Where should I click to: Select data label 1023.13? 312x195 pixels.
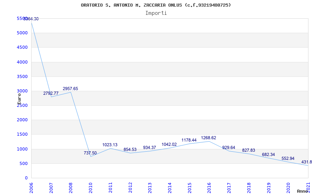[110, 145]
